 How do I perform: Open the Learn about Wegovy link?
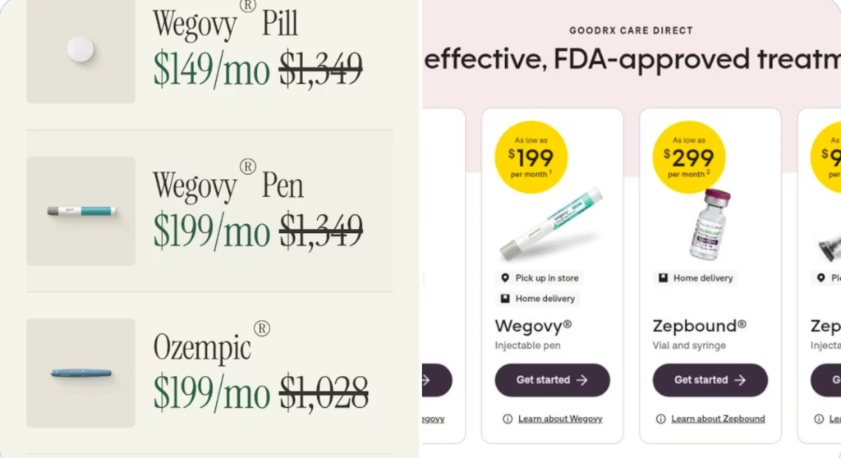click(559, 419)
